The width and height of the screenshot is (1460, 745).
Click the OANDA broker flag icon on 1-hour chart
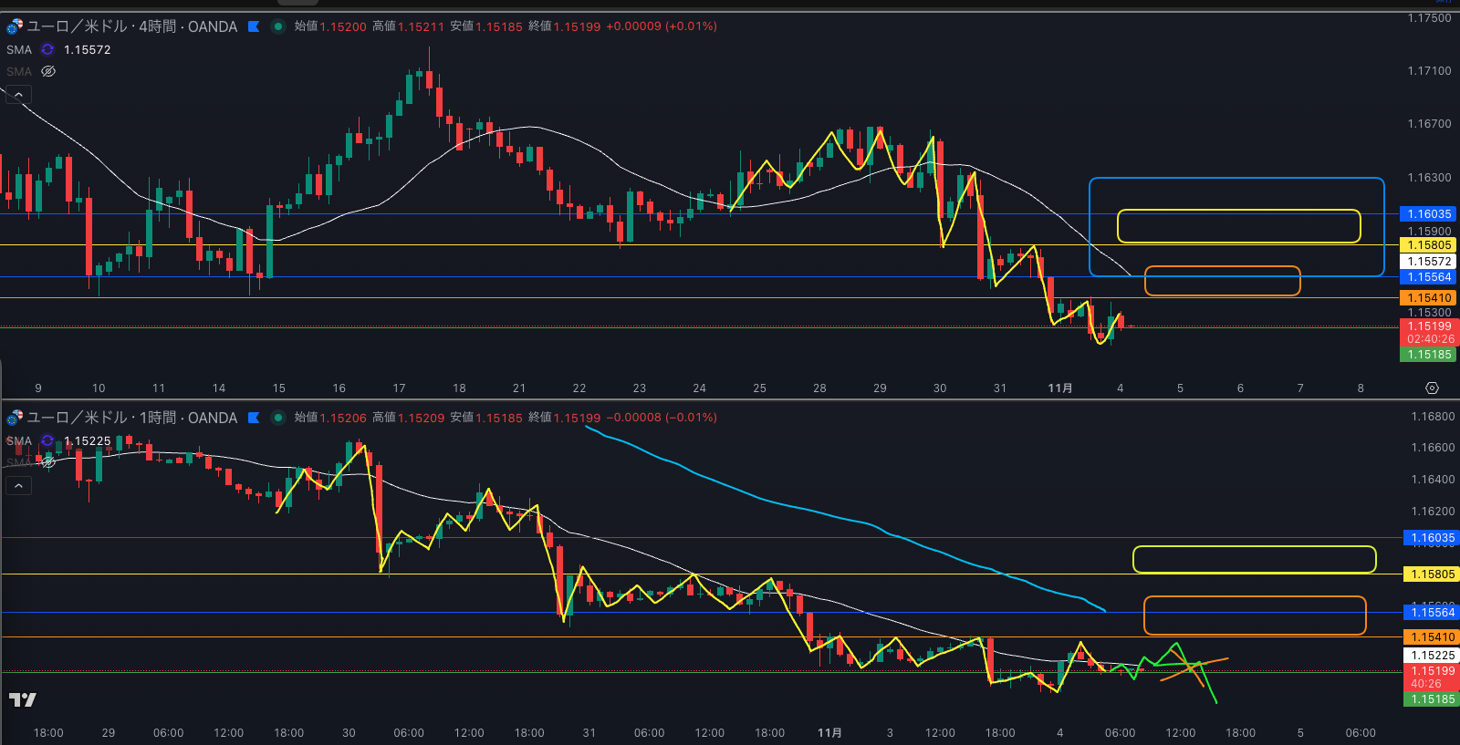pos(254,418)
